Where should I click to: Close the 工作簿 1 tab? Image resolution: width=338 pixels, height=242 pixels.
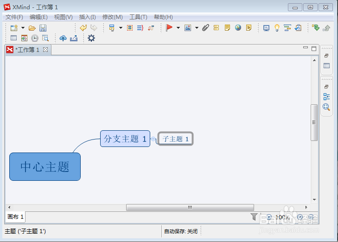(x=45, y=50)
